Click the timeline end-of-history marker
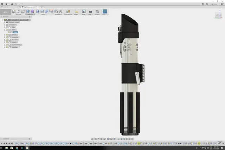Viewport: 225px width, 150px height. [x=219, y=143]
